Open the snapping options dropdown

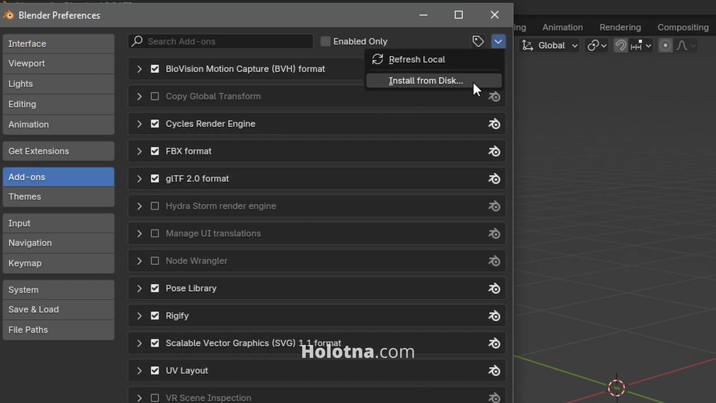coord(641,45)
